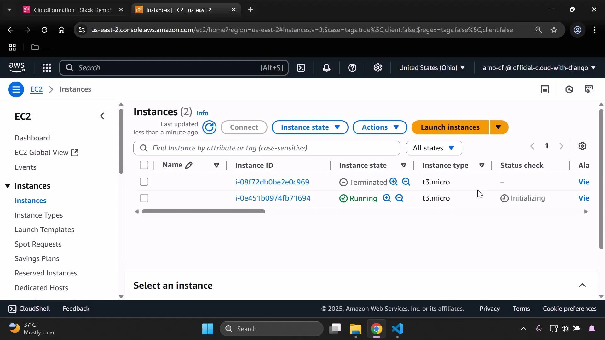Open Dedicated Hosts in the sidebar
The height and width of the screenshot is (340, 605).
point(41,288)
